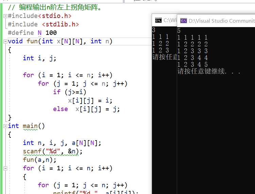This screenshot has height=194, width=255.
Task: Click the scanf("%d", &n); call
Action: [x=52, y=151]
